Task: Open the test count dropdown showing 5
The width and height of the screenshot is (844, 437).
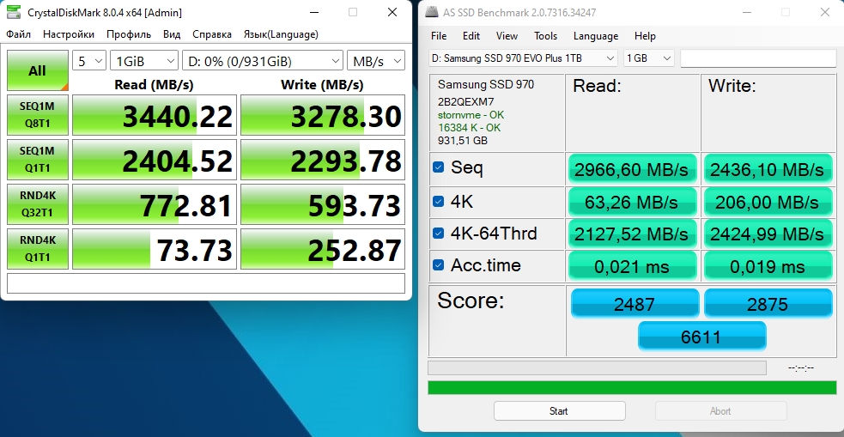Action: (x=88, y=61)
